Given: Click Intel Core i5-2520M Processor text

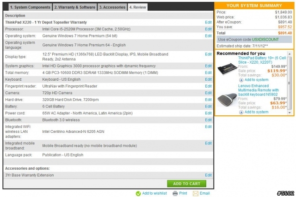Looking at the screenshot, I should pos(86,29).
